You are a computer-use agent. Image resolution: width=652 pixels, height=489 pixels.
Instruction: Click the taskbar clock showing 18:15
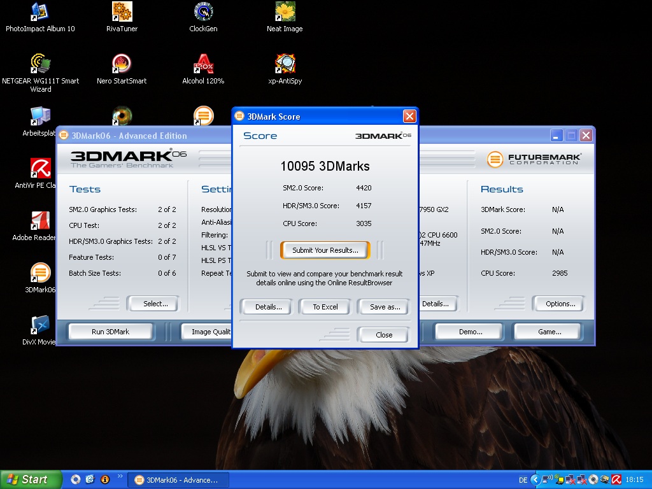click(x=634, y=480)
